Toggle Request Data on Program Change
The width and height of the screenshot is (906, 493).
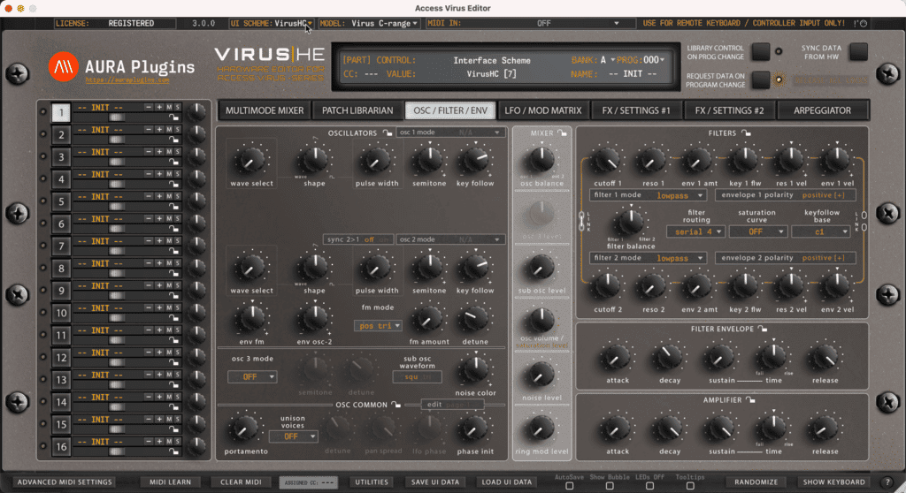[x=760, y=80]
